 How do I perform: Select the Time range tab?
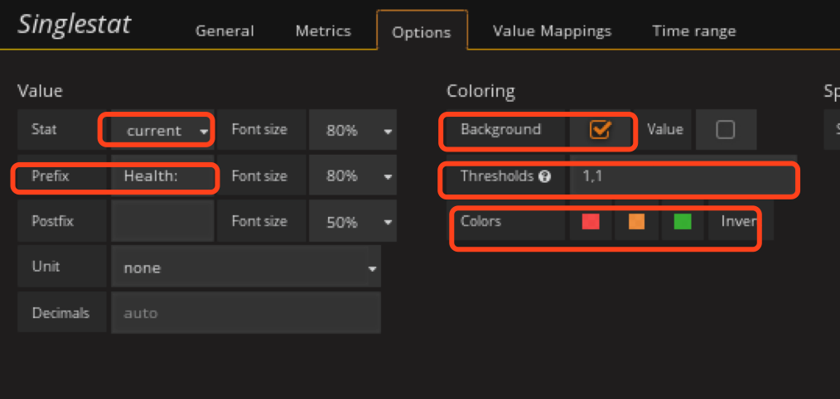tap(693, 31)
